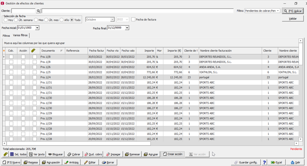Image resolution: width=307 pixels, height=166 pixels.
Task: Open the 2022 year dropdown
Action: point(127,20)
